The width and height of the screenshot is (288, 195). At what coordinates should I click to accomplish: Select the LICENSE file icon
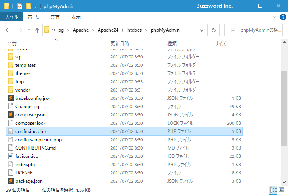click(11, 172)
